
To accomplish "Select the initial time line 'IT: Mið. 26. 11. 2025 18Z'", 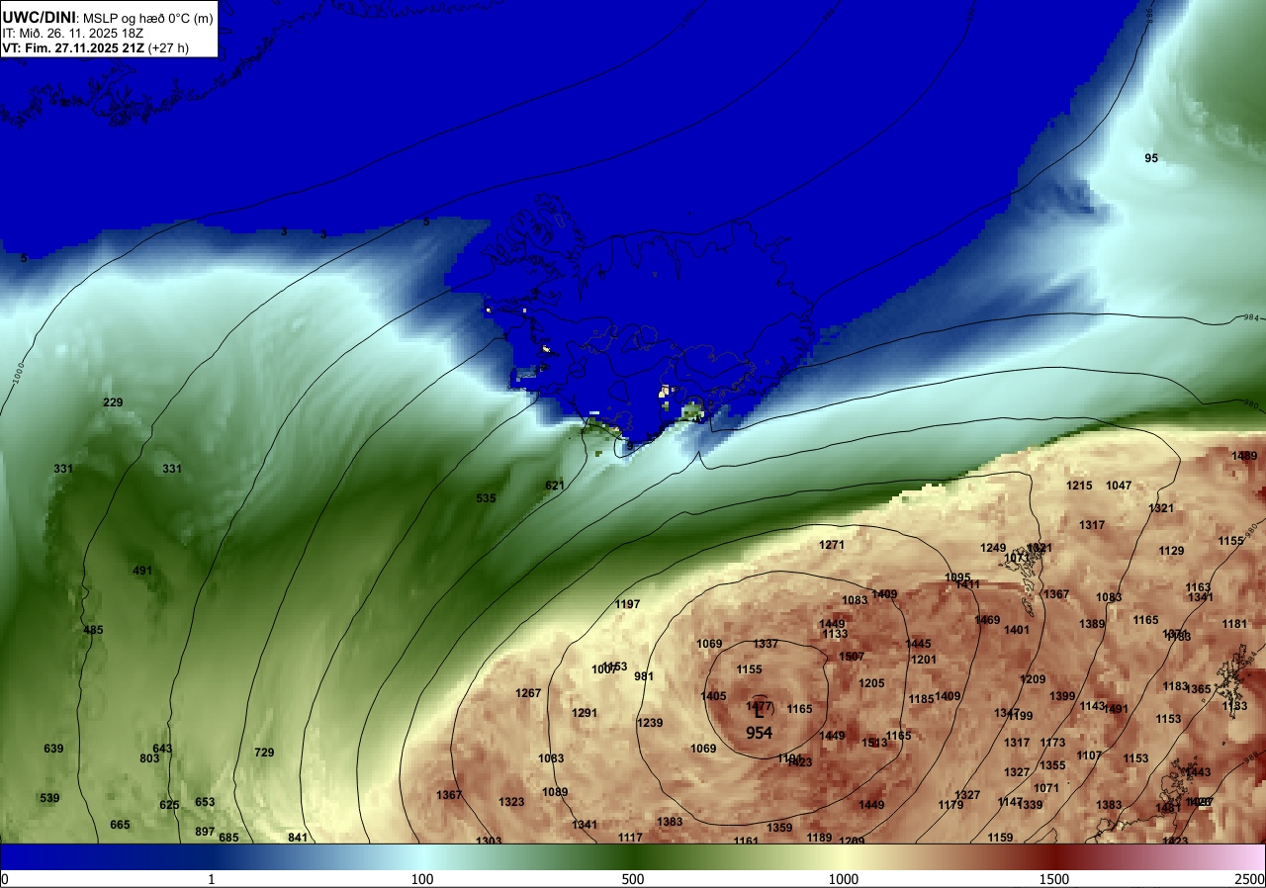I will (73, 33).
